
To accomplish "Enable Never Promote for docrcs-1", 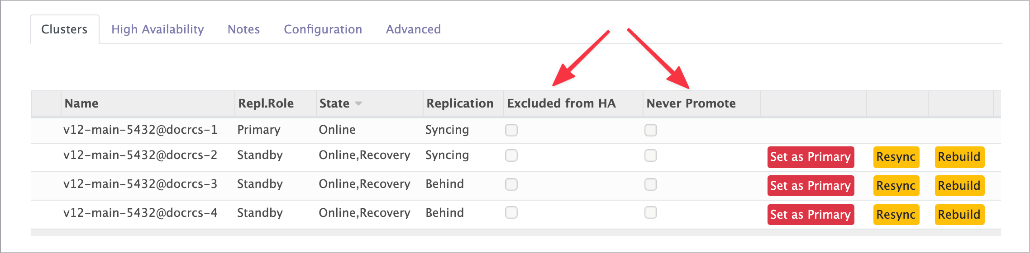I will [651, 130].
